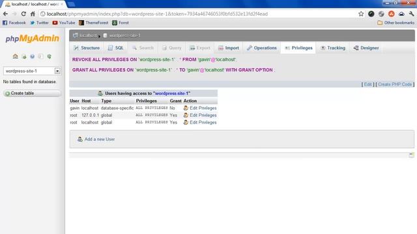Open the Import tab
Viewport: 417px width, 234px height.
tap(229, 47)
